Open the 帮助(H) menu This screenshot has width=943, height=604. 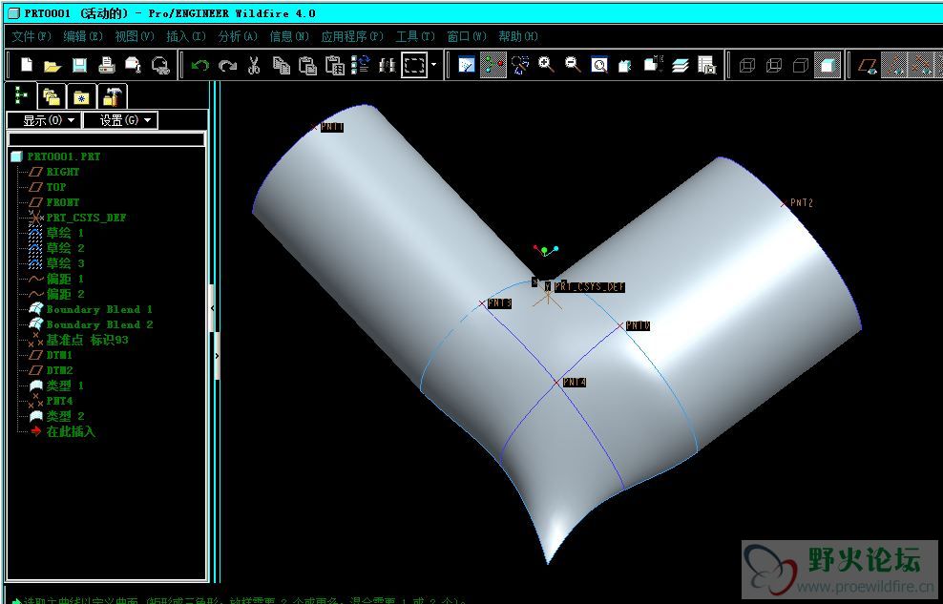tap(518, 36)
